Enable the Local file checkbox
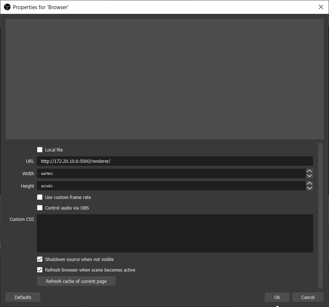 point(40,150)
